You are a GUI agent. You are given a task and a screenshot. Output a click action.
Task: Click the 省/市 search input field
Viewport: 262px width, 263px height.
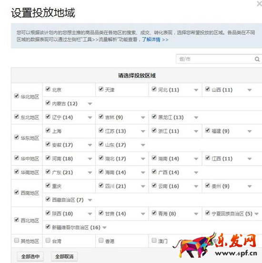click(x=219, y=59)
